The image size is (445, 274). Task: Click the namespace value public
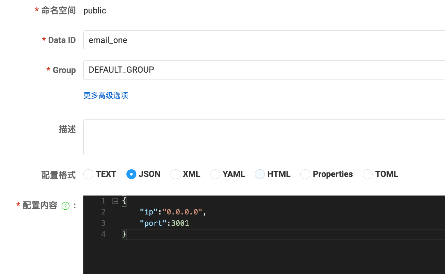tap(95, 11)
